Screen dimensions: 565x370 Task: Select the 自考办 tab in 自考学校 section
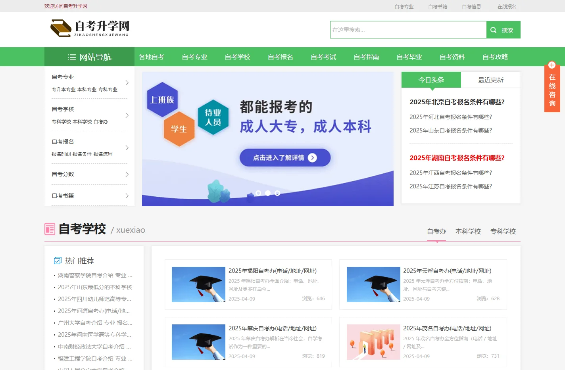436,231
